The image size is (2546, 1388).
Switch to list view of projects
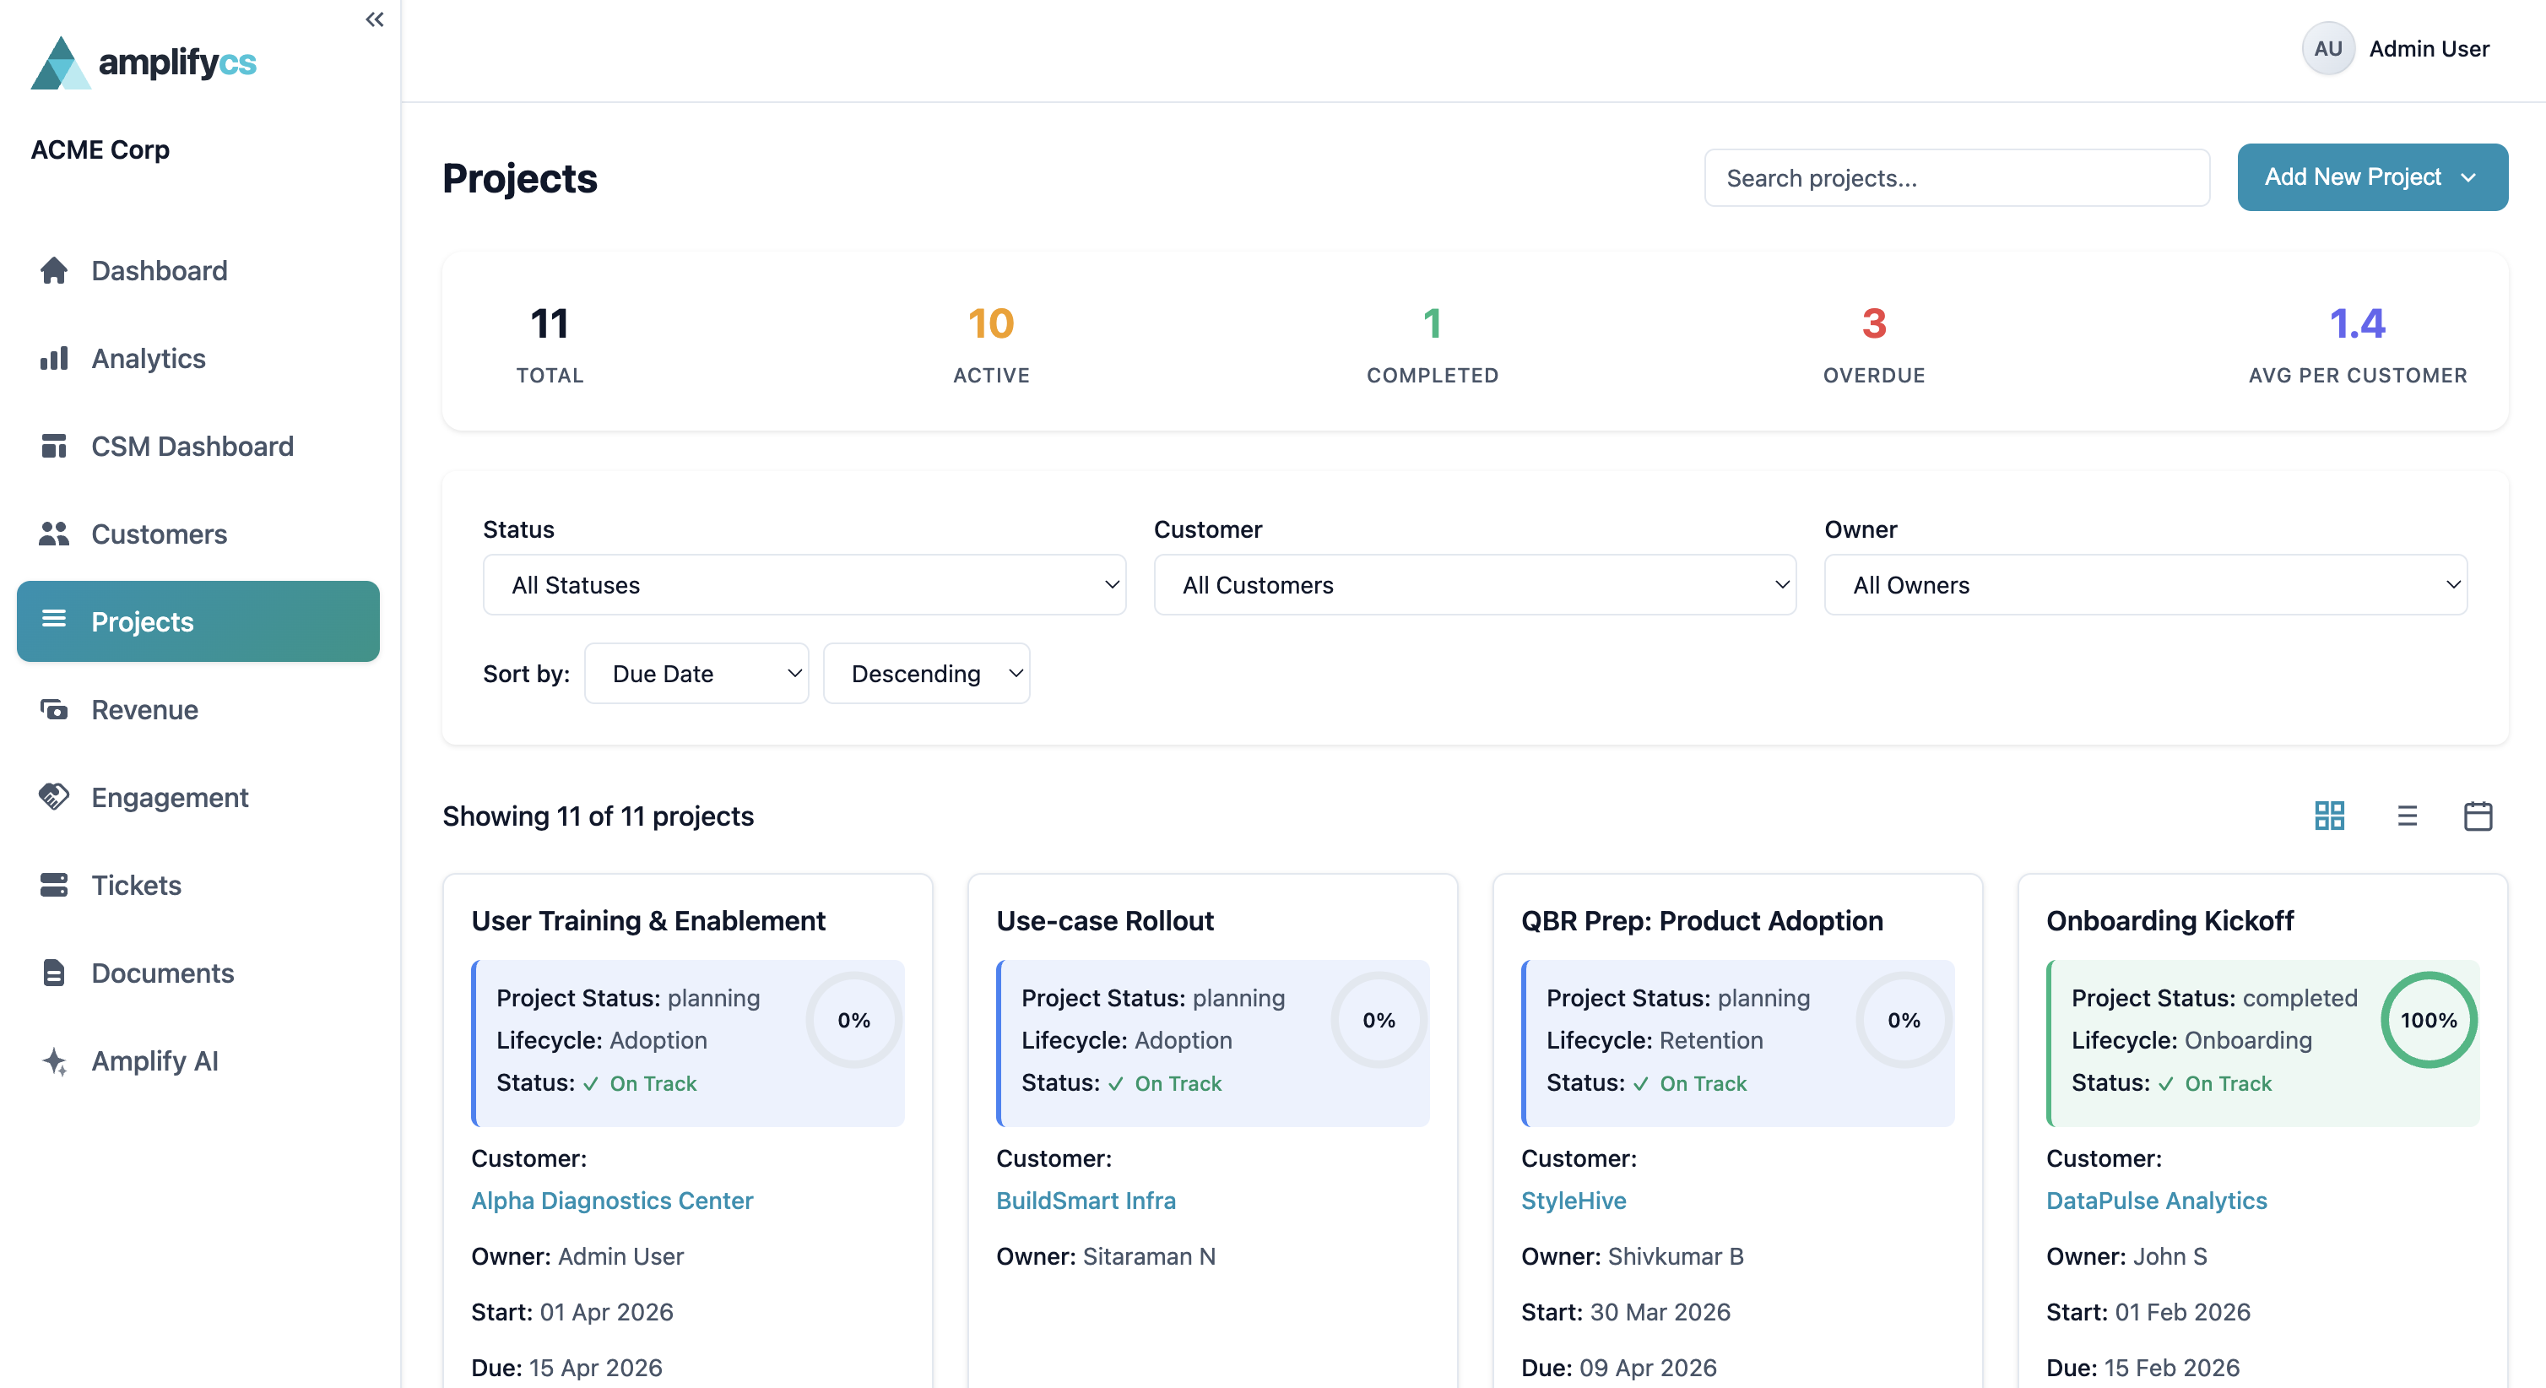(2408, 816)
